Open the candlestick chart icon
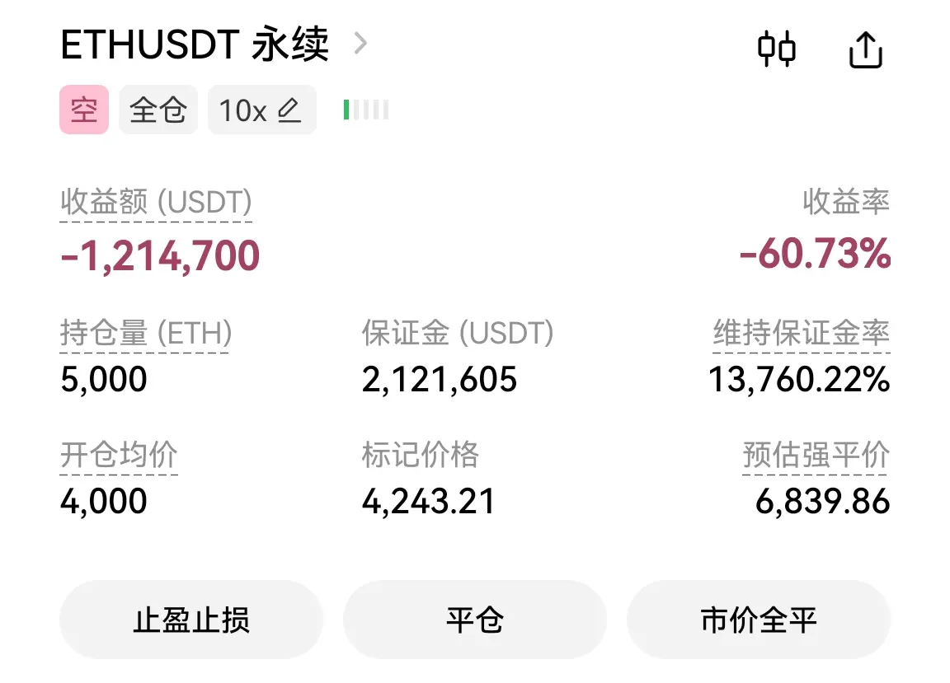 coord(777,49)
